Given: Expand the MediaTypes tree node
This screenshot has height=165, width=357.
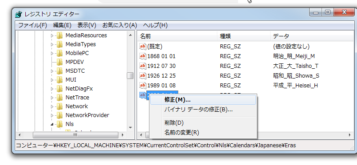Looking at the screenshot, I should (x=52, y=44).
